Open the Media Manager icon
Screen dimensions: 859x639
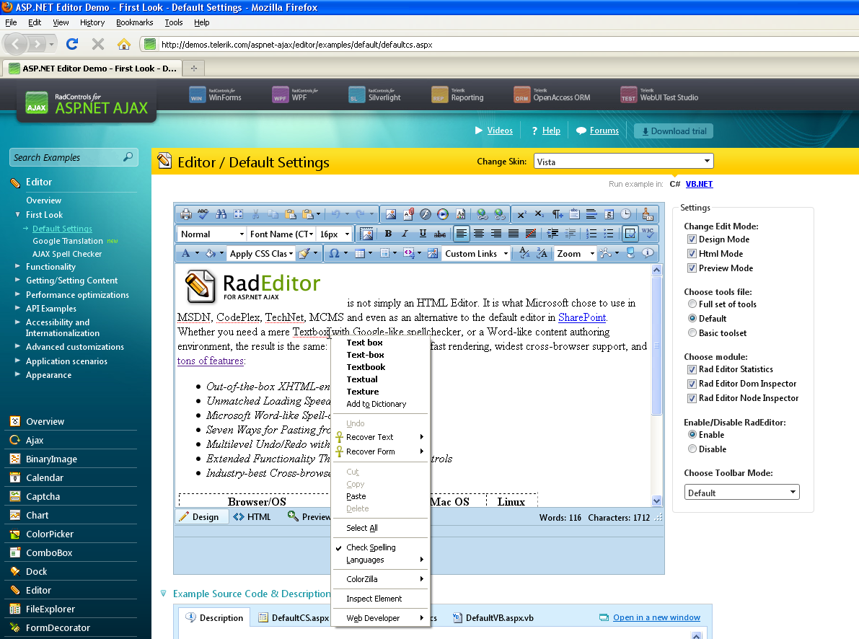(443, 214)
